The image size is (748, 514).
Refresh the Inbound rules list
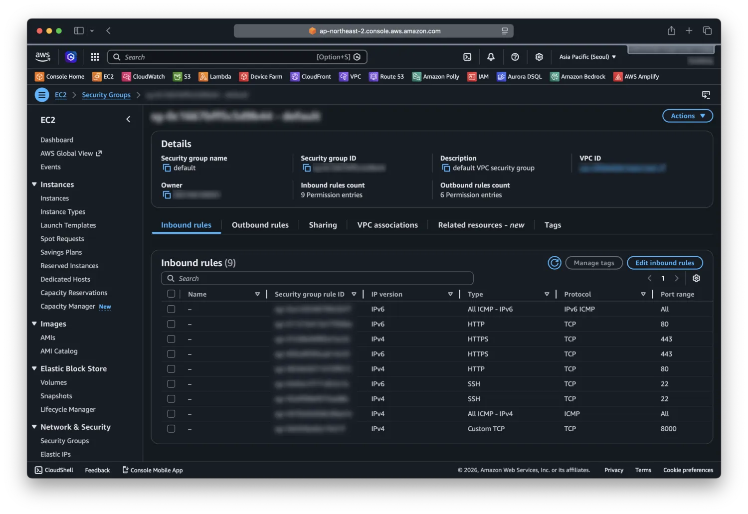(x=555, y=263)
